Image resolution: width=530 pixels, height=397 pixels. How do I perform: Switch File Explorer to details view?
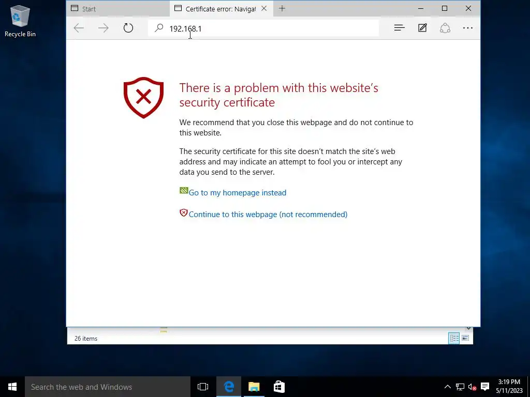pos(453,338)
